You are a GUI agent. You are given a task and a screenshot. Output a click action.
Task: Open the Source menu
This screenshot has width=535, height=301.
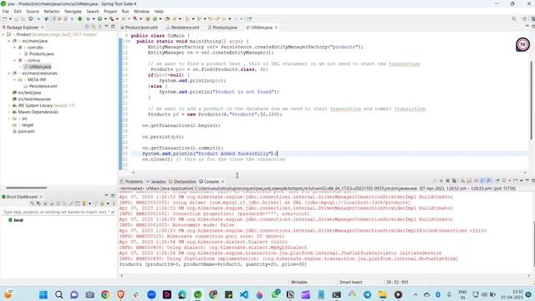click(33, 11)
